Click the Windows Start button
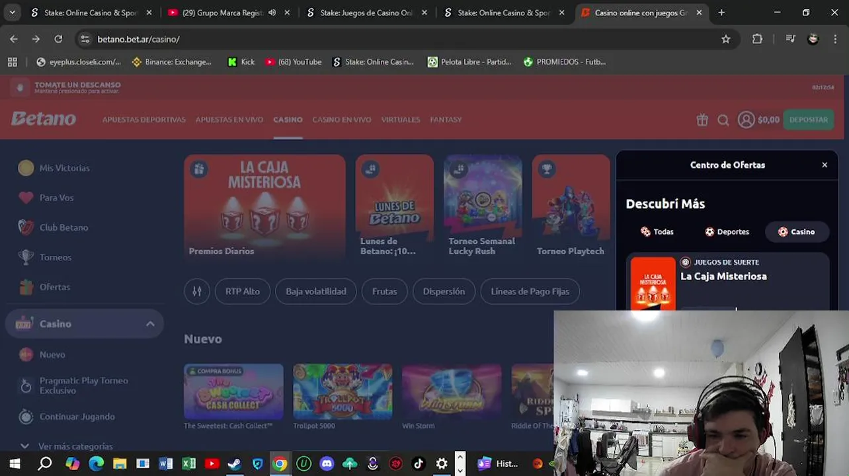 (x=15, y=463)
